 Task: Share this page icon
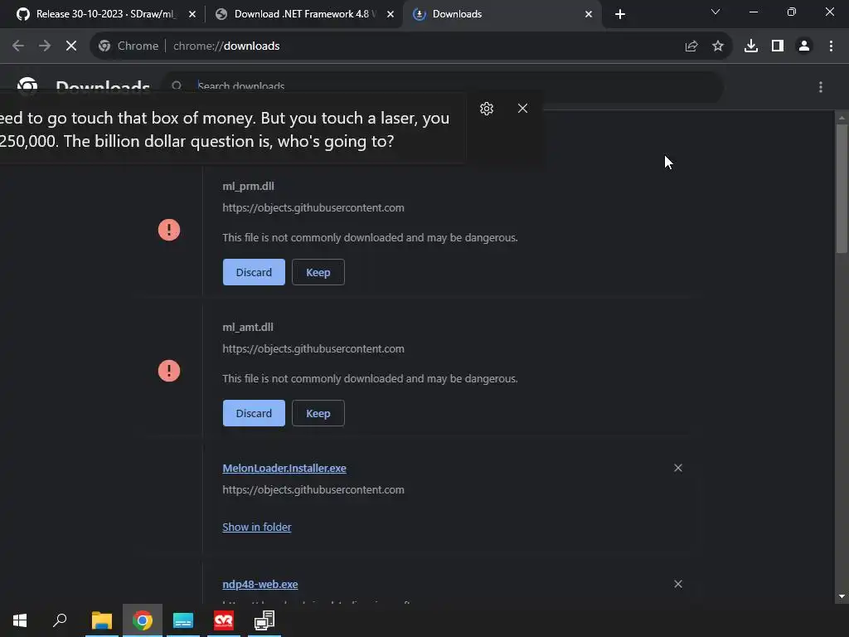coord(691,46)
